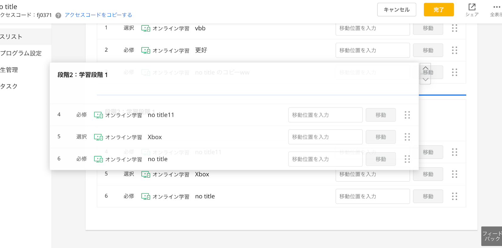Click the position input field for no title11 in the dragged panel
This screenshot has height=248, width=502.
point(325,115)
